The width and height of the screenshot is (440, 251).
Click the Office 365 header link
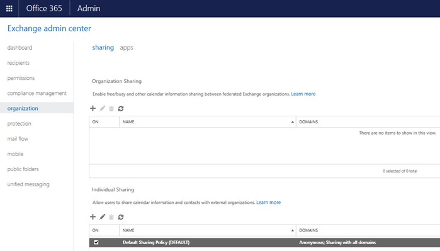(44, 8)
